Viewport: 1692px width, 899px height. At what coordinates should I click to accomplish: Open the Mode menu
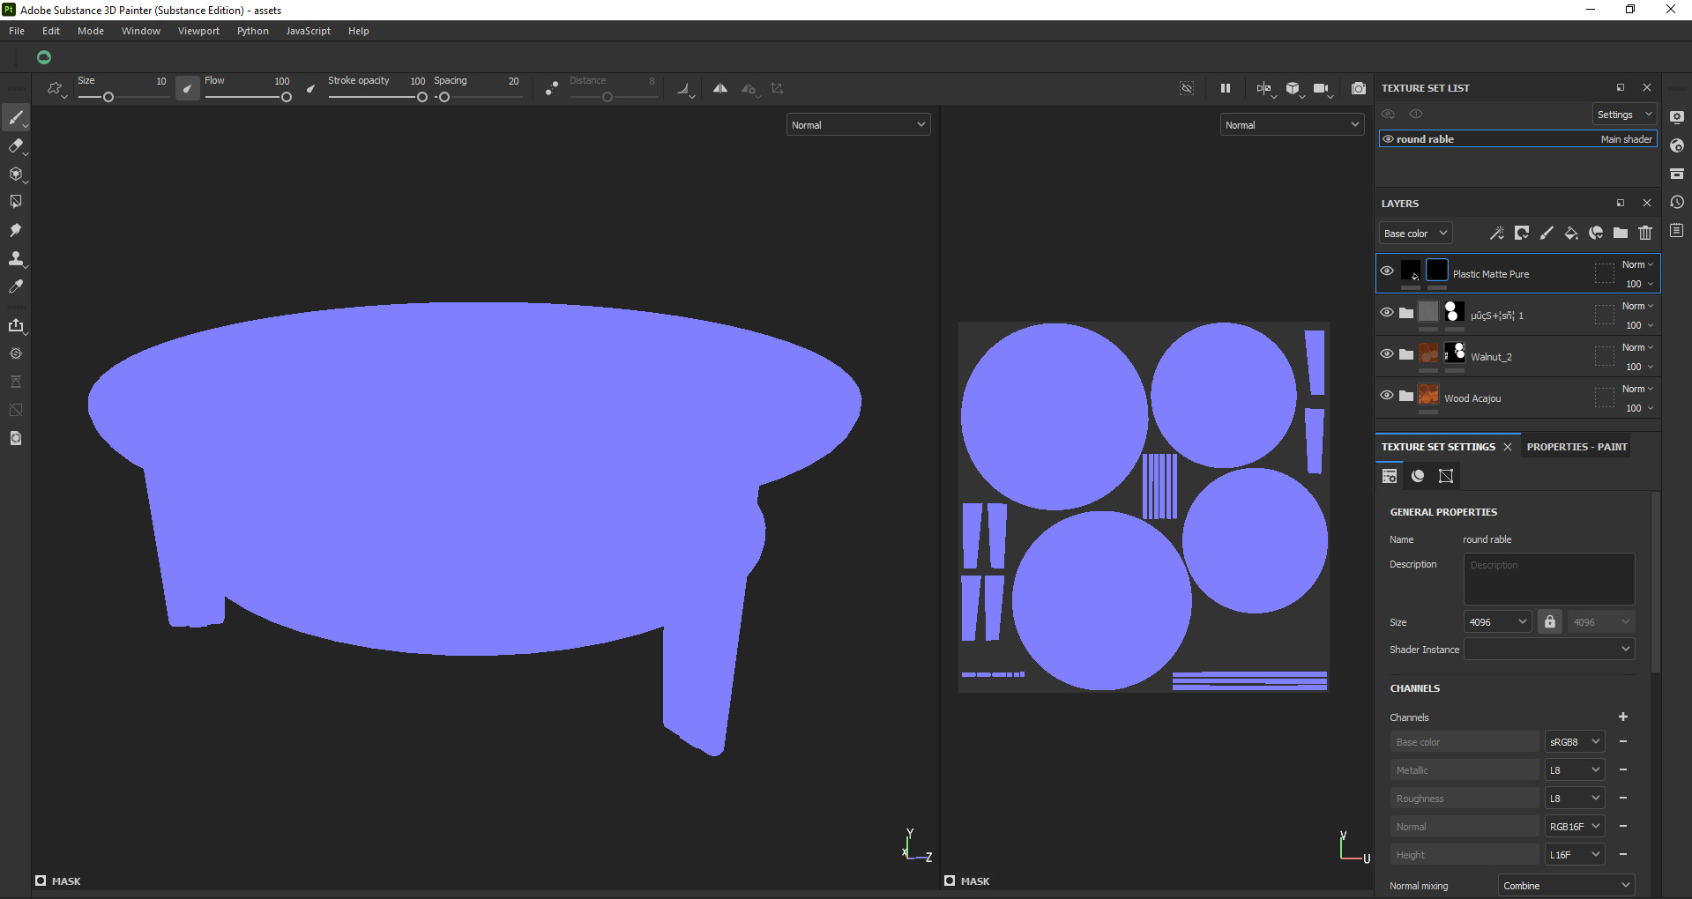91,31
